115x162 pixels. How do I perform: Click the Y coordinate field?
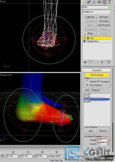(27, 156)
